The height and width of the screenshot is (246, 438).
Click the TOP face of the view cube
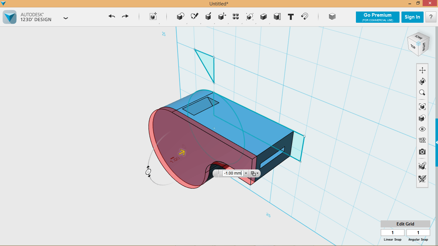pyautogui.click(x=413, y=47)
